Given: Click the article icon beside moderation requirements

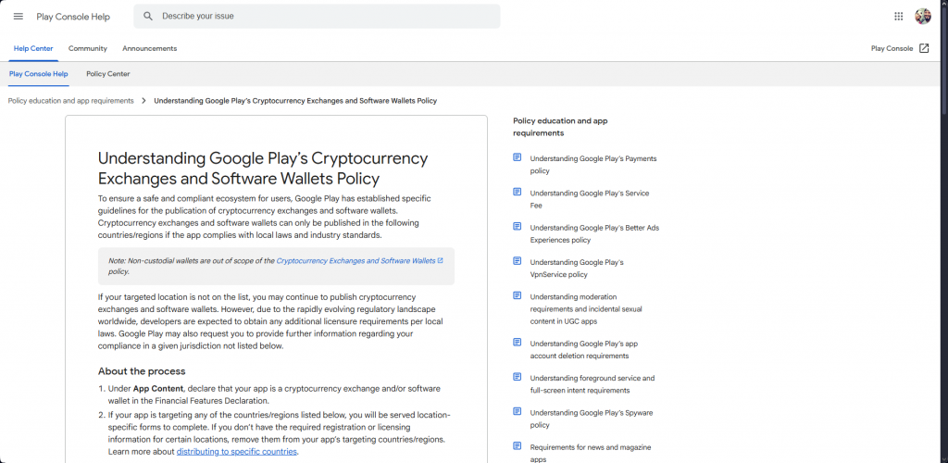Looking at the screenshot, I should 517,295.
